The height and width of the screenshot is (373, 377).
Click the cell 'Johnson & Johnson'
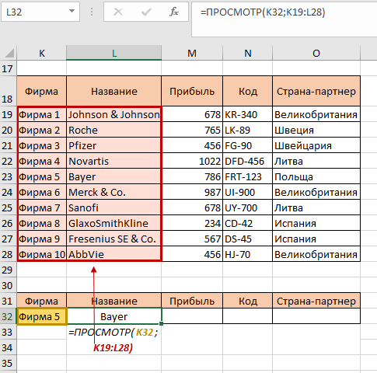(x=114, y=114)
